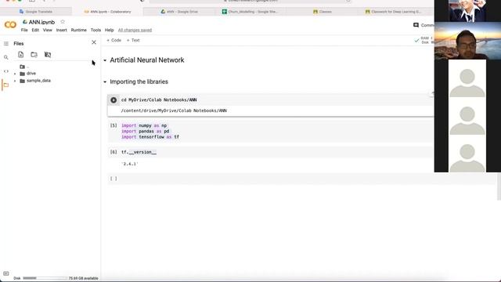Run the cd MyDrive cell

click(114, 100)
